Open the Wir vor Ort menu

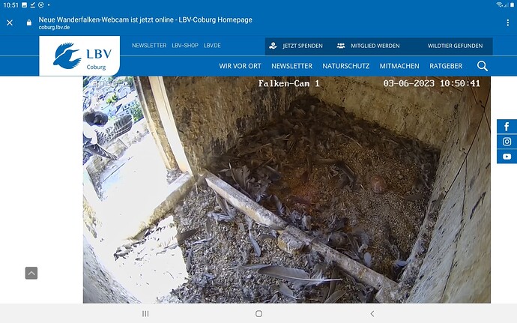(240, 66)
